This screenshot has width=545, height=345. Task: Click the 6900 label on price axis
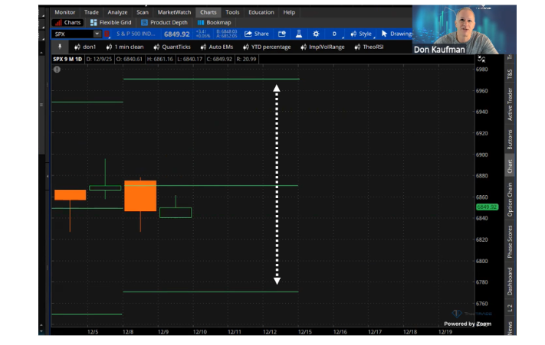(481, 155)
